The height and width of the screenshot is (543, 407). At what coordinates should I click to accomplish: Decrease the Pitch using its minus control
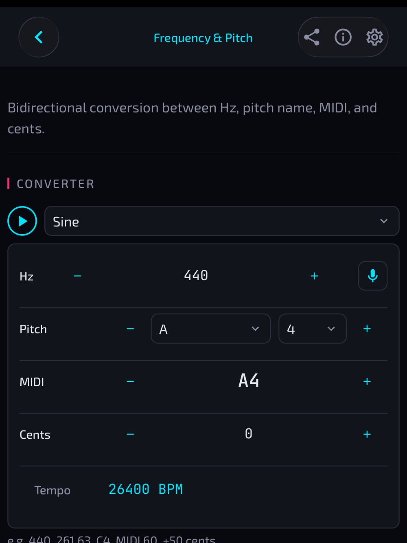click(130, 329)
